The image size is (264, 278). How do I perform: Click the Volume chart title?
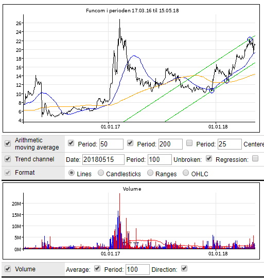click(132, 189)
